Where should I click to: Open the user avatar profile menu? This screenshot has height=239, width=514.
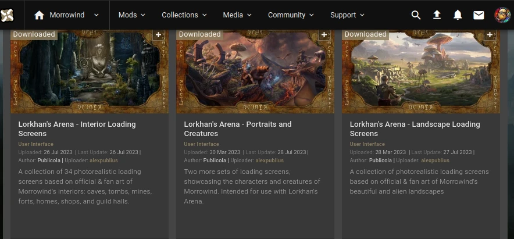(502, 15)
